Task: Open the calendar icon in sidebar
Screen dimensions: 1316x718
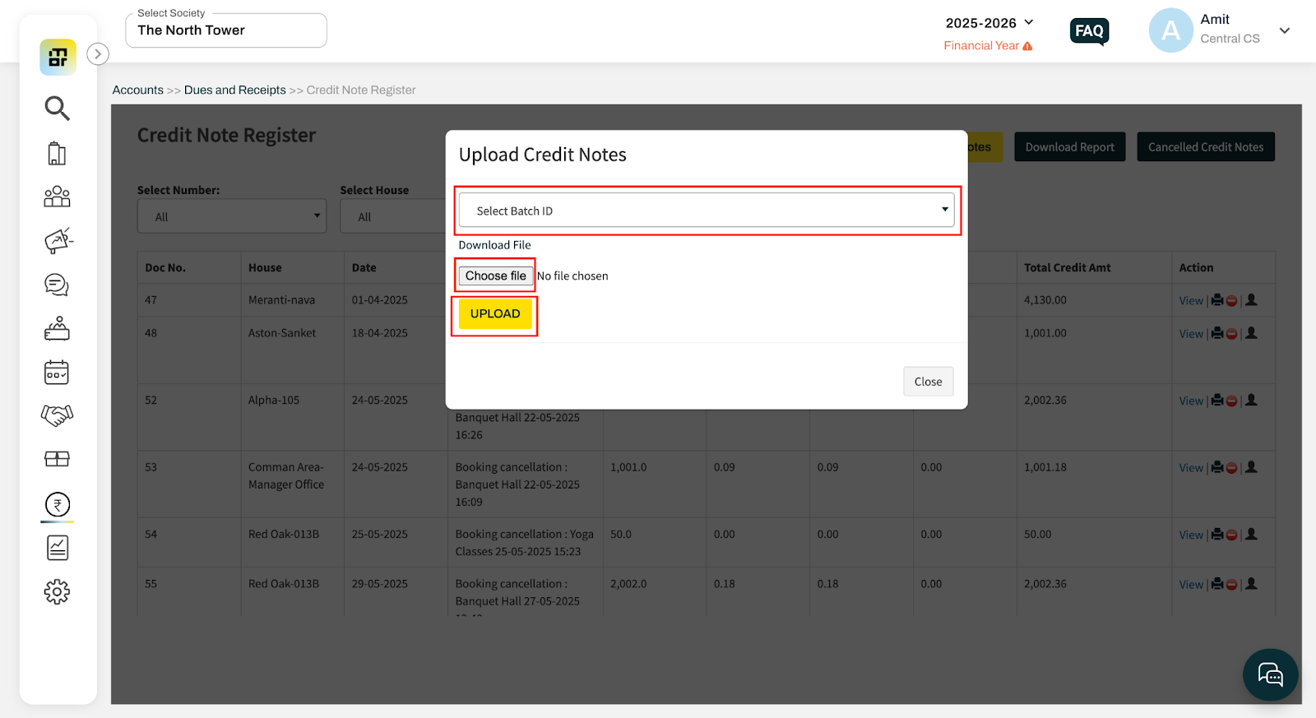Action: click(57, 373)
